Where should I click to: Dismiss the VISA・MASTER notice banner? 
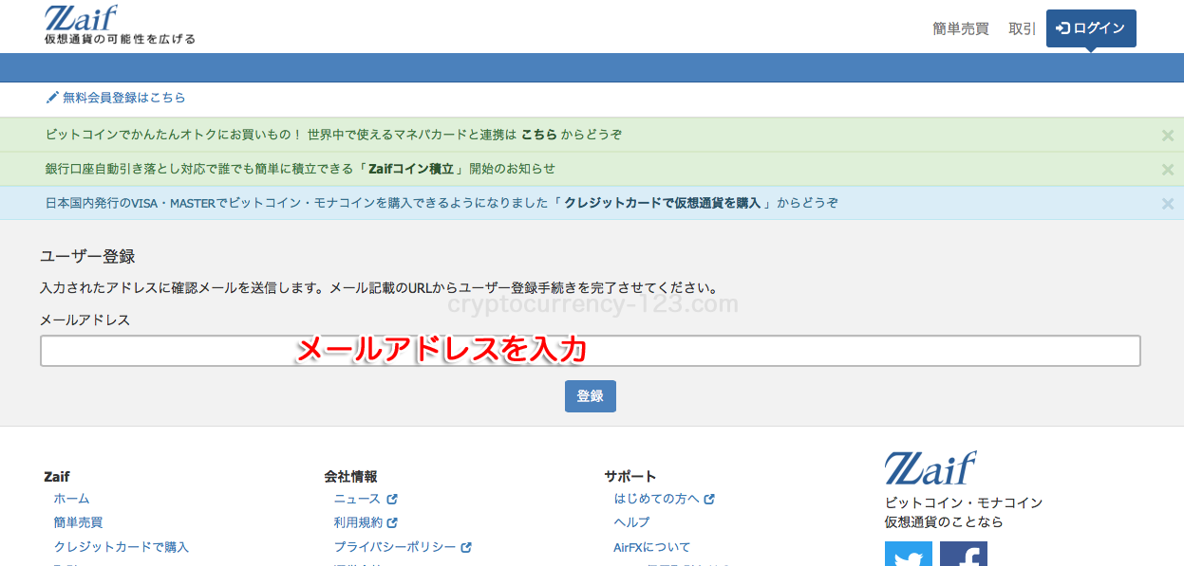click(x=1168, y=204)
